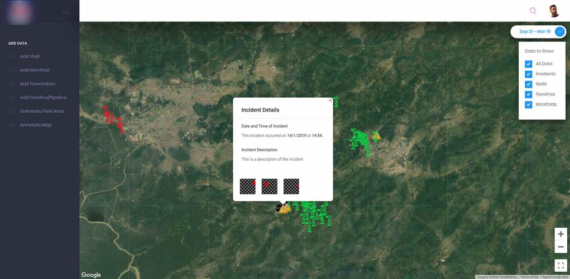Open the user profile avatar

(554, 11)
